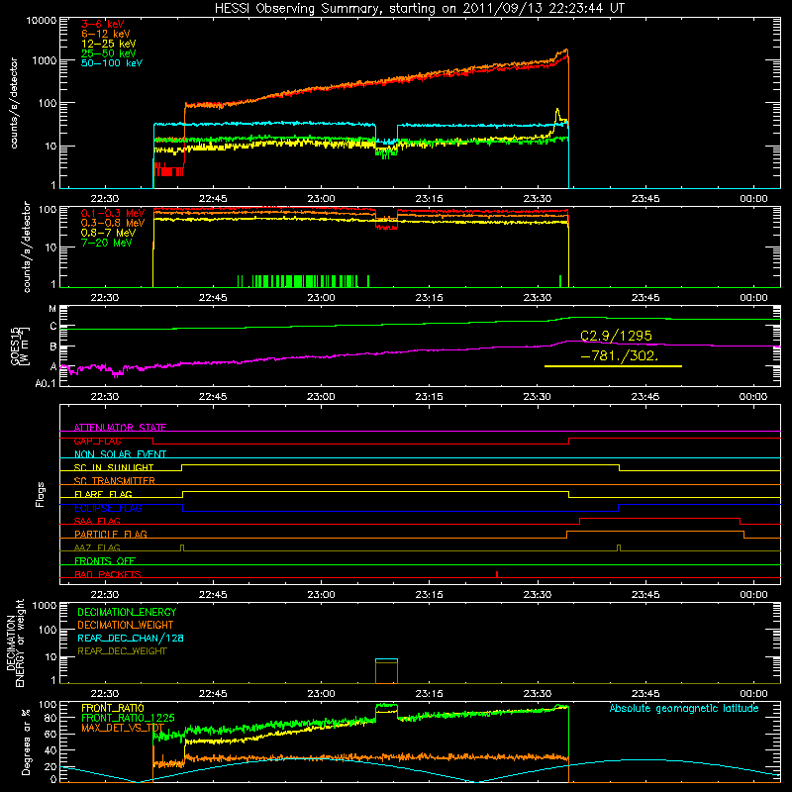
Task: Click the MAX_DET_VS_TOT legend label
Action: (123, 728)
